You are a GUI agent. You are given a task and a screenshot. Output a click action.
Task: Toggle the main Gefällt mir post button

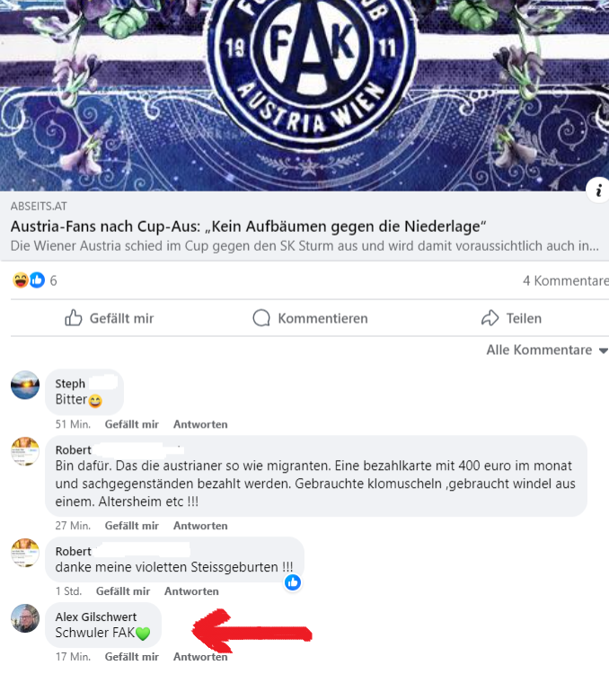click(x=110, y=318)
